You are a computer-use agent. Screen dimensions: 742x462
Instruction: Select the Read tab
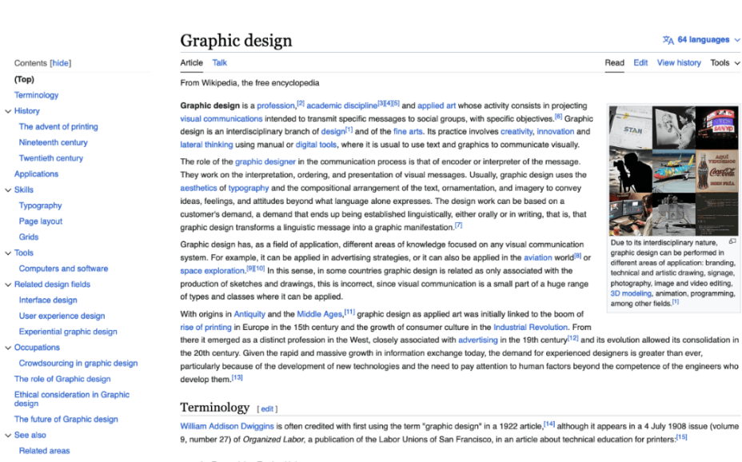coord(614,63)
